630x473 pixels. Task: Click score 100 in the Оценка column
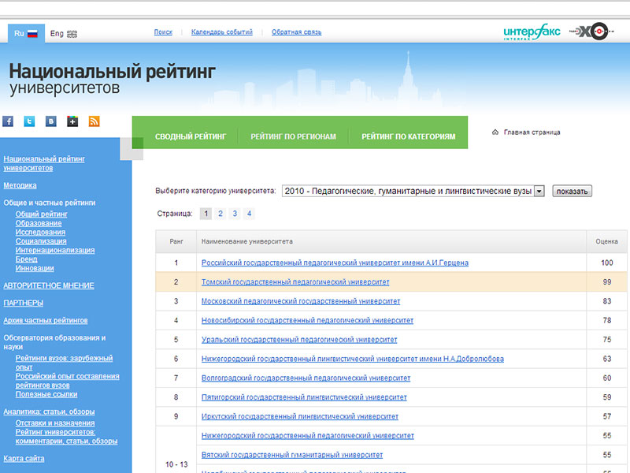point(606,263)
